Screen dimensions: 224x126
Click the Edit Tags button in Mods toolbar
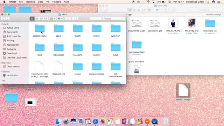(x=75, y=19)
